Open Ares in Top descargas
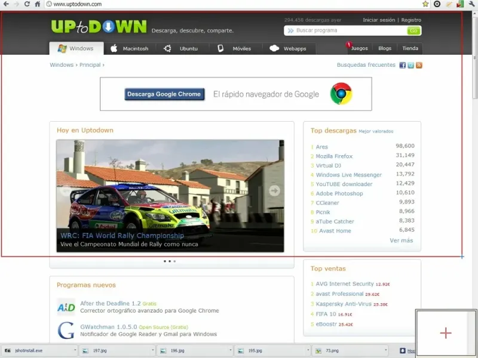478x358 pixels. [x=321, y=147]
